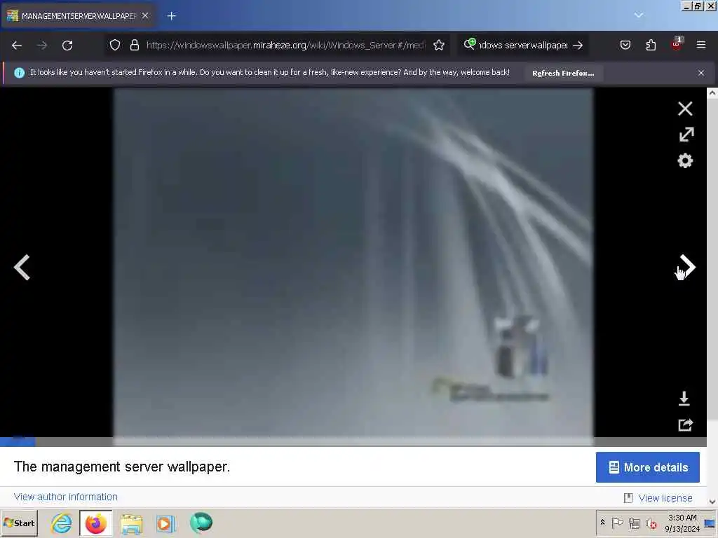This screenshot has width=718, height=538.
Task: Open Windows Explorer from the taskbar
Action: [131, 523]
